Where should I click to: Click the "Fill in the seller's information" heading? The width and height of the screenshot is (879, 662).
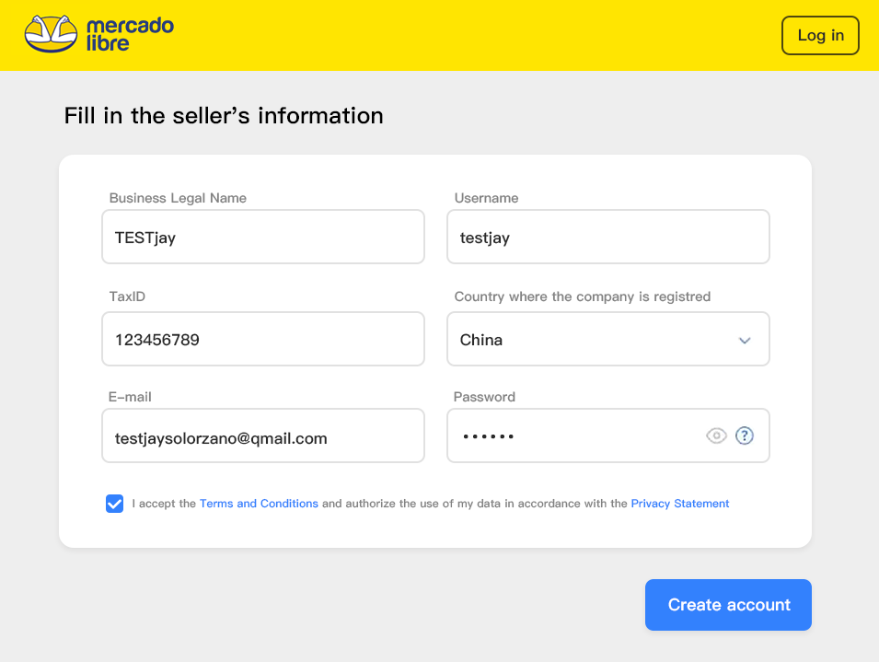click(x=224, y=116)
